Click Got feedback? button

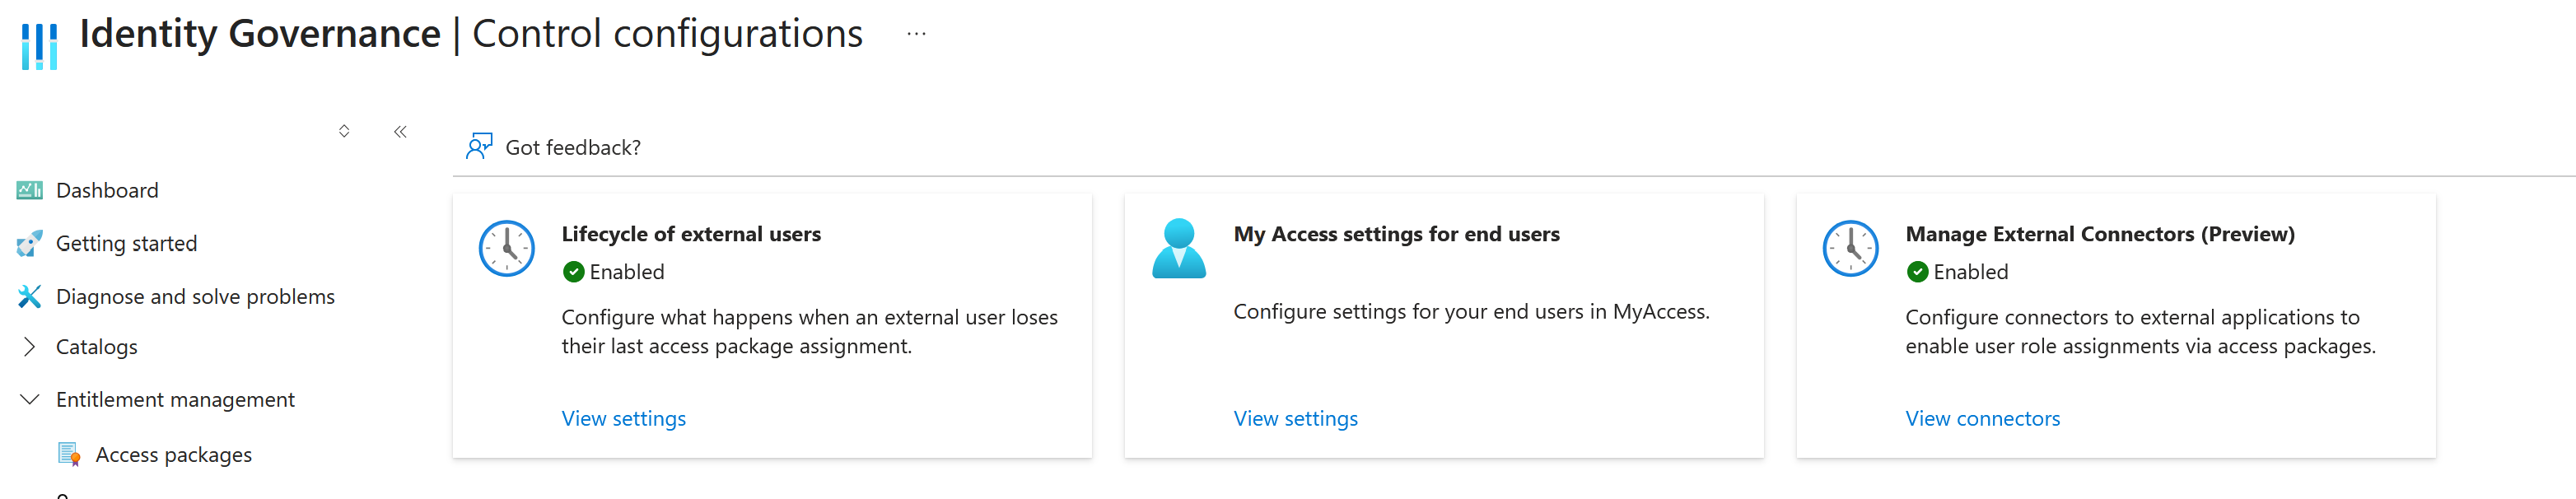point(572,147)
